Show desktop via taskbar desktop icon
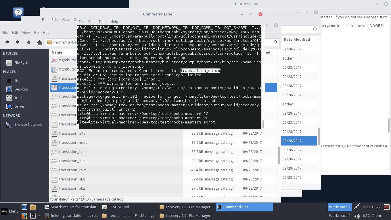391x220 pixels. 24,207
